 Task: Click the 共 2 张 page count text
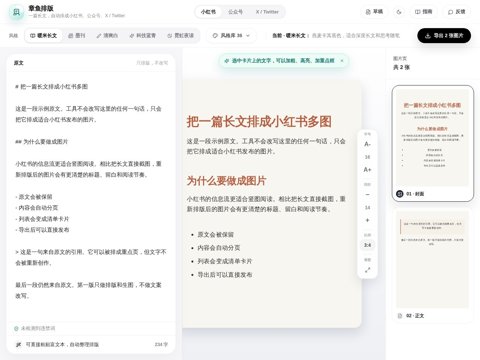point(401,67)
